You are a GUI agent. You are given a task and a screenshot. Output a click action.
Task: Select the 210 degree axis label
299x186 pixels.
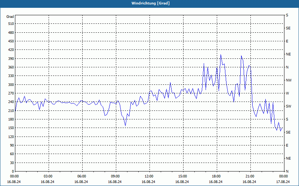11,110
